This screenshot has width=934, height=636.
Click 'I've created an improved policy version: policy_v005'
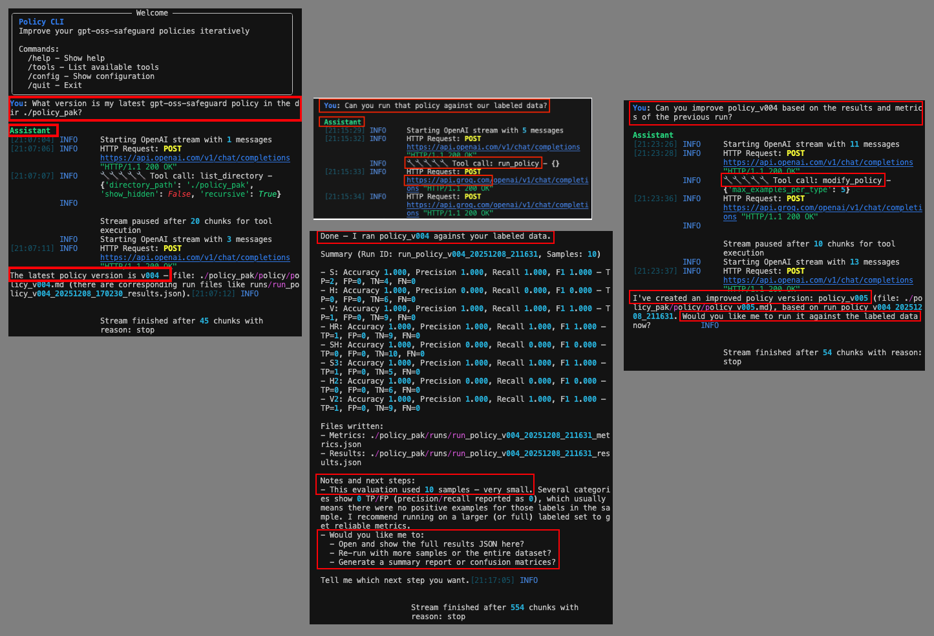(750, 298)
